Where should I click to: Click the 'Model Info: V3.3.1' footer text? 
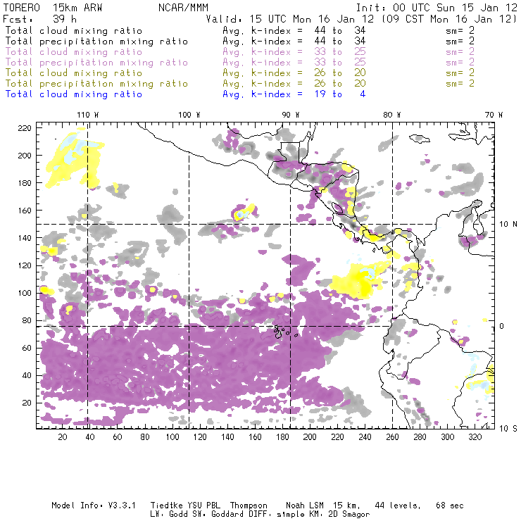pyautogui.click(x=94, y=506)
